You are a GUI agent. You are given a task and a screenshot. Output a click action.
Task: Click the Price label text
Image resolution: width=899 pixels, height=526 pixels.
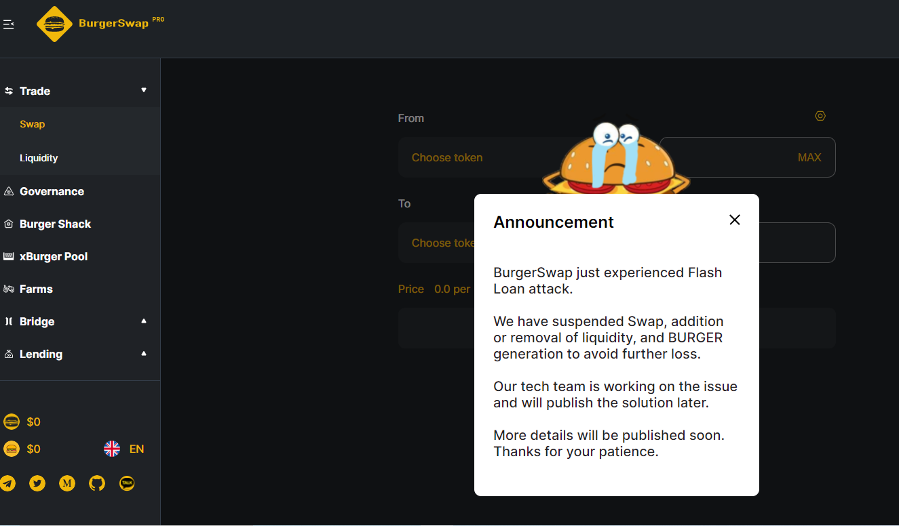coord(411,289)
